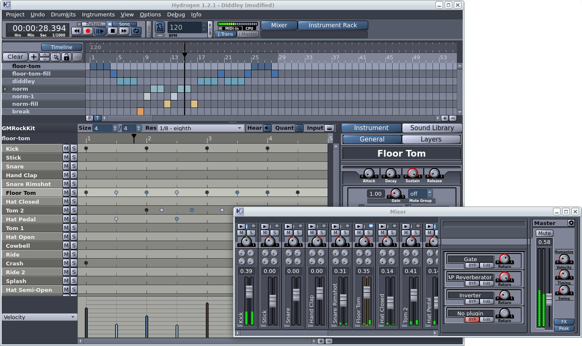This screenshot has width=582, height=346.
Task: Click the Master volume fader
Action: coord(549,299)
